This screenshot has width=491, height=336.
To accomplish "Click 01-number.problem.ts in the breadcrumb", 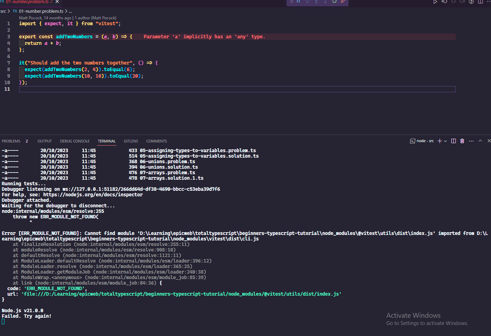I will click(x=41, y=11).
